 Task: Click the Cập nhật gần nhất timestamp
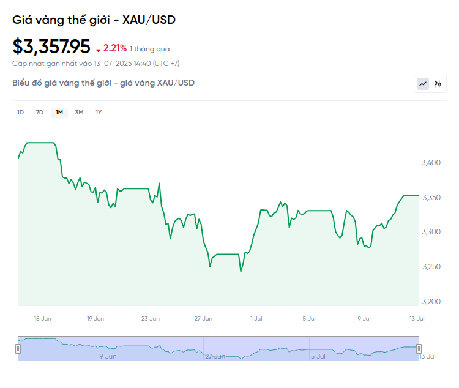pos(95,63)
